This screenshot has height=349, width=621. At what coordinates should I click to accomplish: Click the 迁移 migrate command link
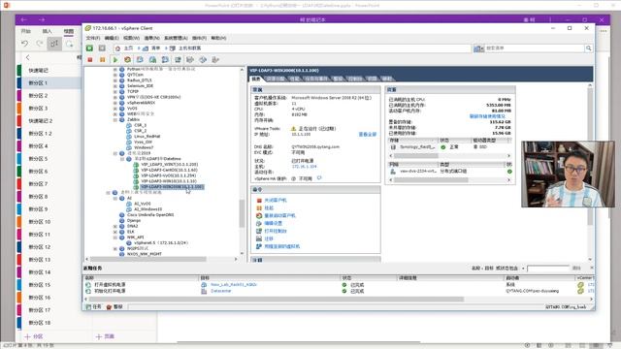point(269,238)
